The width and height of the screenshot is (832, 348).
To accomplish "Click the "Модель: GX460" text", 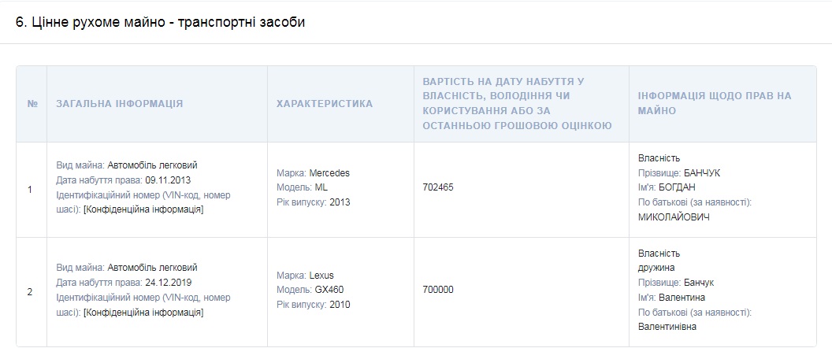I will pos(311,290).
